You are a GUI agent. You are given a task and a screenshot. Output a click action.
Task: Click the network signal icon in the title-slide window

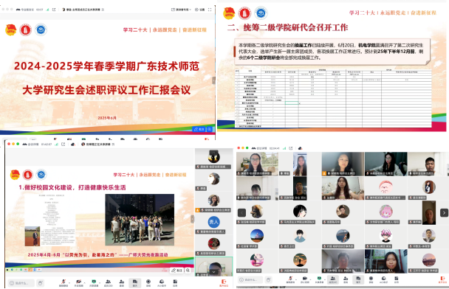(x=47, y=10)
